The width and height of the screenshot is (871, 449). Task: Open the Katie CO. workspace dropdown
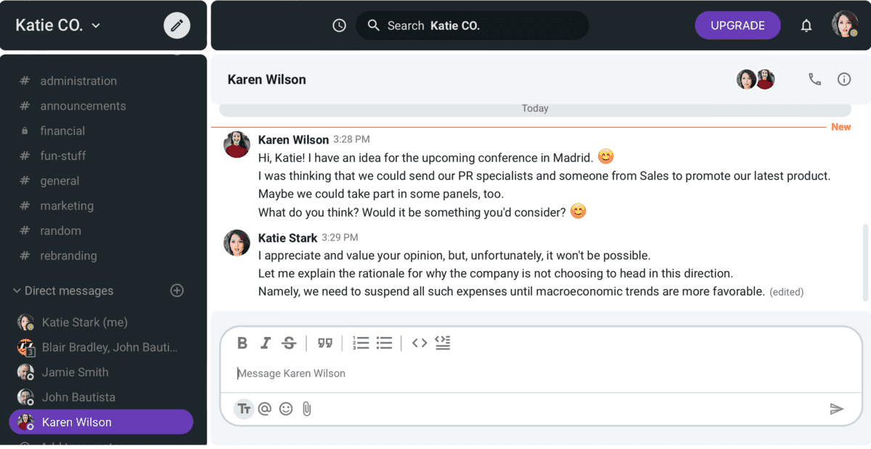click(58, 25)
